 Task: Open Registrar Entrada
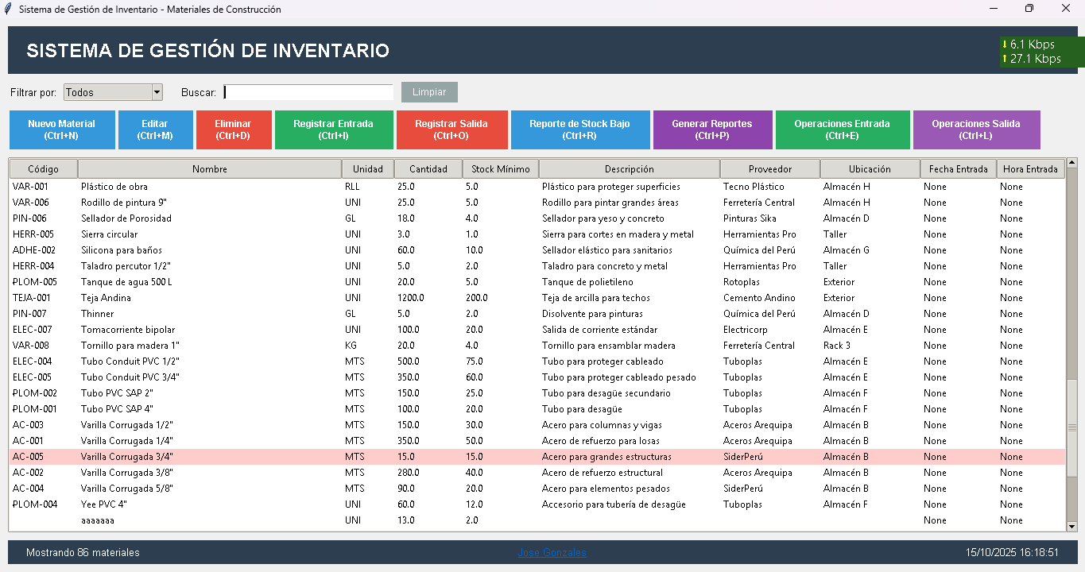click(334, 129)
